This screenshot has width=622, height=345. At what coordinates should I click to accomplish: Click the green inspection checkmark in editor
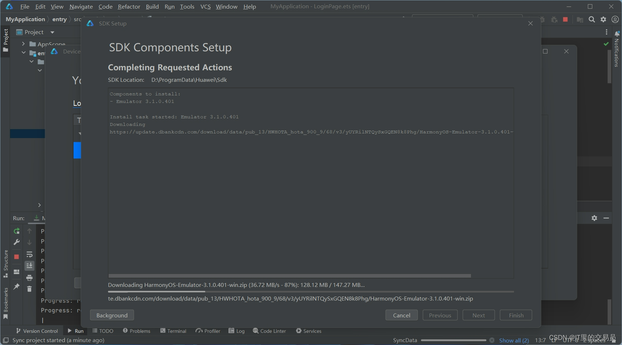click(606, 44)
